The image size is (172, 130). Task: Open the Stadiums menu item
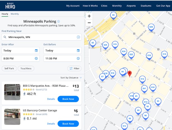[x=146, y=6]
